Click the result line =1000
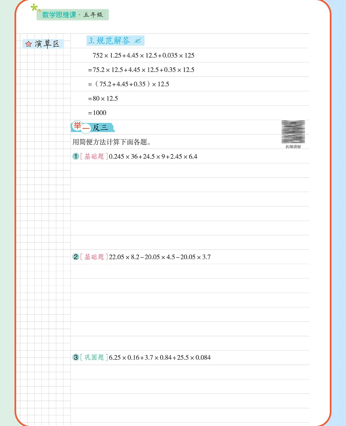Viewport: 346px width, 426px height. click(97, 113)
